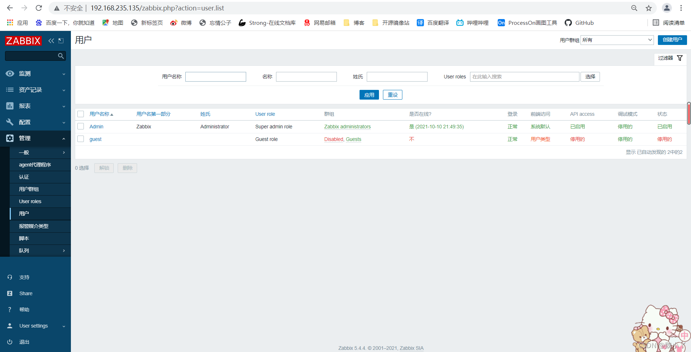
Task: Click the 配置 wrench icon
Action: 10,122
